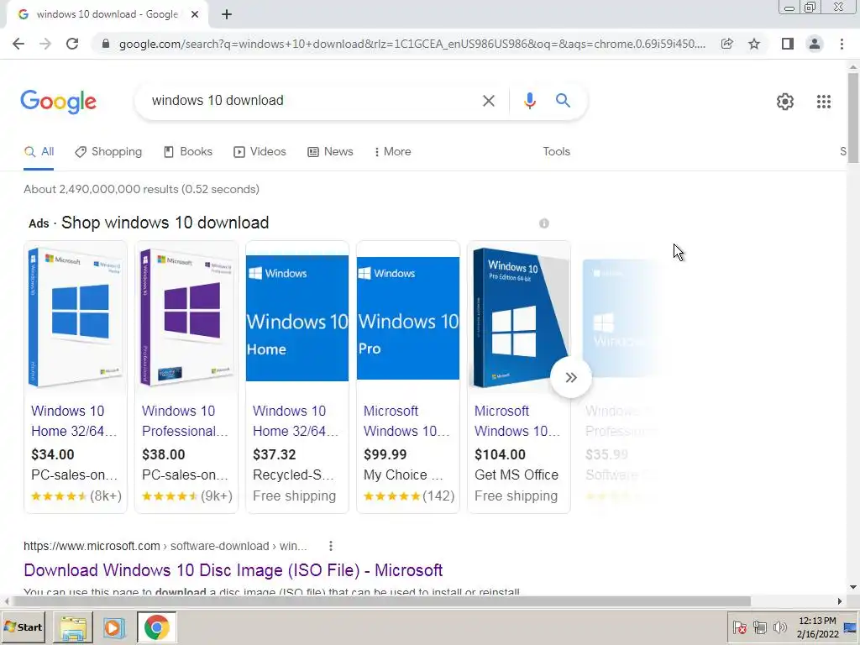
Task: Open the $104.00 Microsoft Windows 10 listing
Action: click(x=517, y=422)
